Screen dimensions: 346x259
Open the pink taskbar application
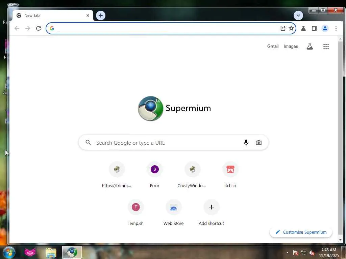30,252
